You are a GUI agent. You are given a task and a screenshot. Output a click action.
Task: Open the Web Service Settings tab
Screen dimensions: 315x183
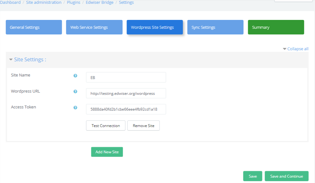pyautogui.click(x=94, y=27)
